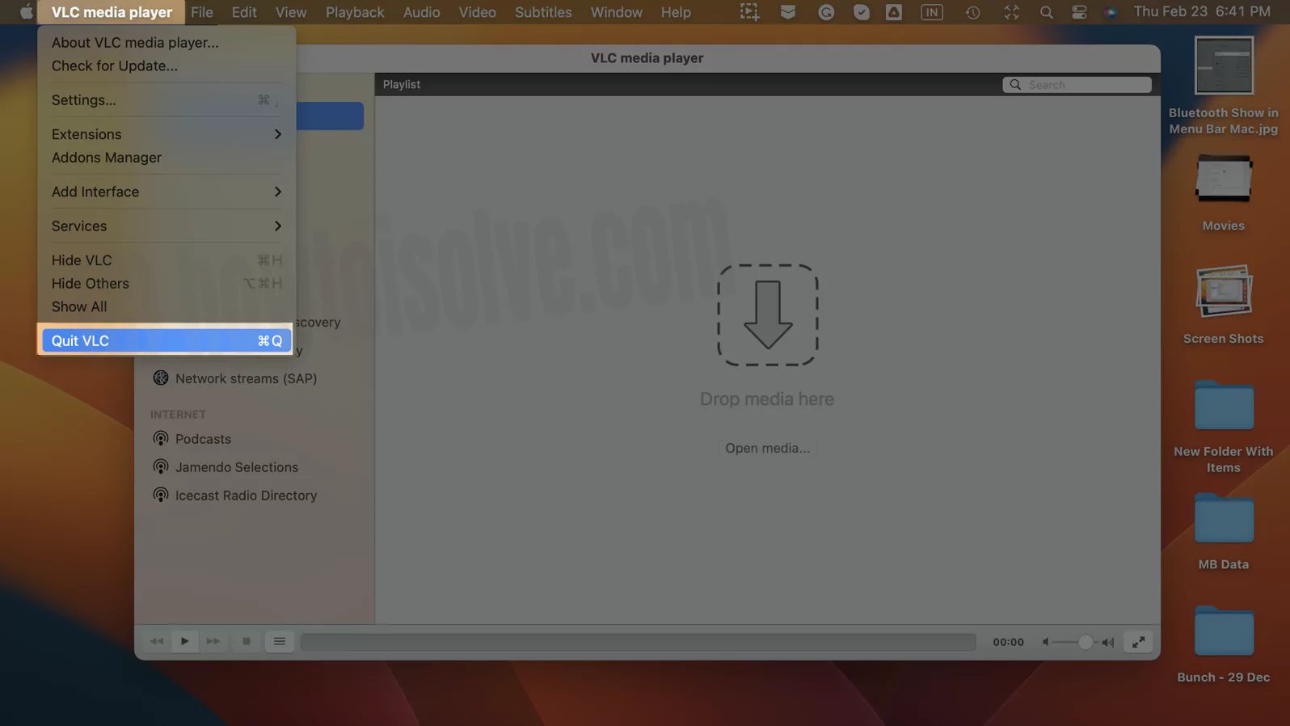Click the mute speaker icon

tap(1046, 642)
